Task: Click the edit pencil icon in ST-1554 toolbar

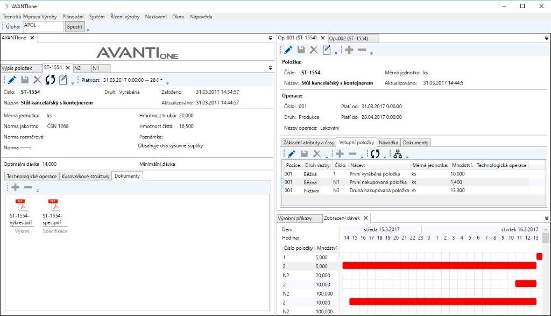Action: coord(11,80)
